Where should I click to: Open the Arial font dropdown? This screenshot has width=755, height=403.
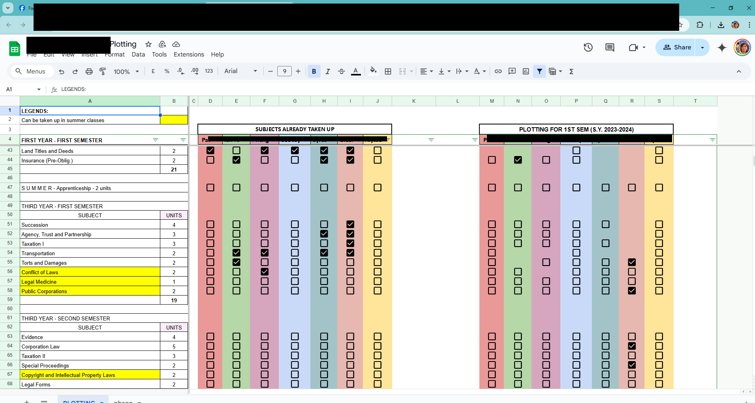pyautogui.click(x=240, y=72)
